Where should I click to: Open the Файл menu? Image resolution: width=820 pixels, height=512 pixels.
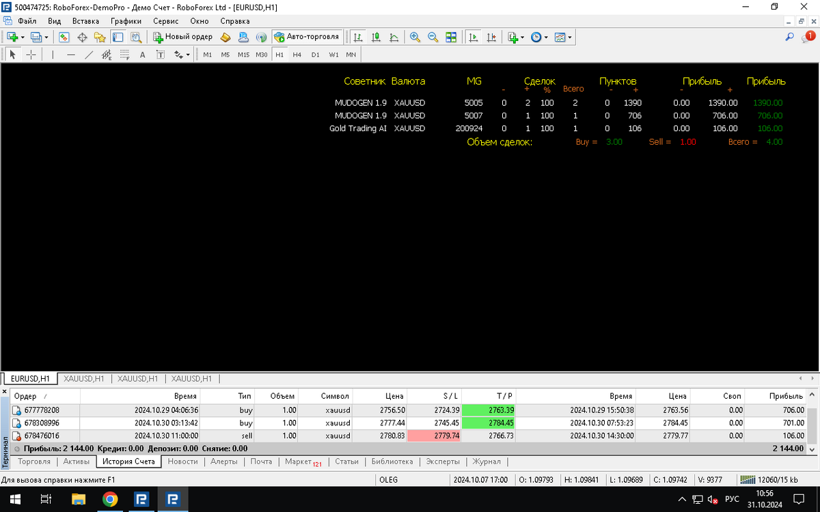[x=27, y=21]
